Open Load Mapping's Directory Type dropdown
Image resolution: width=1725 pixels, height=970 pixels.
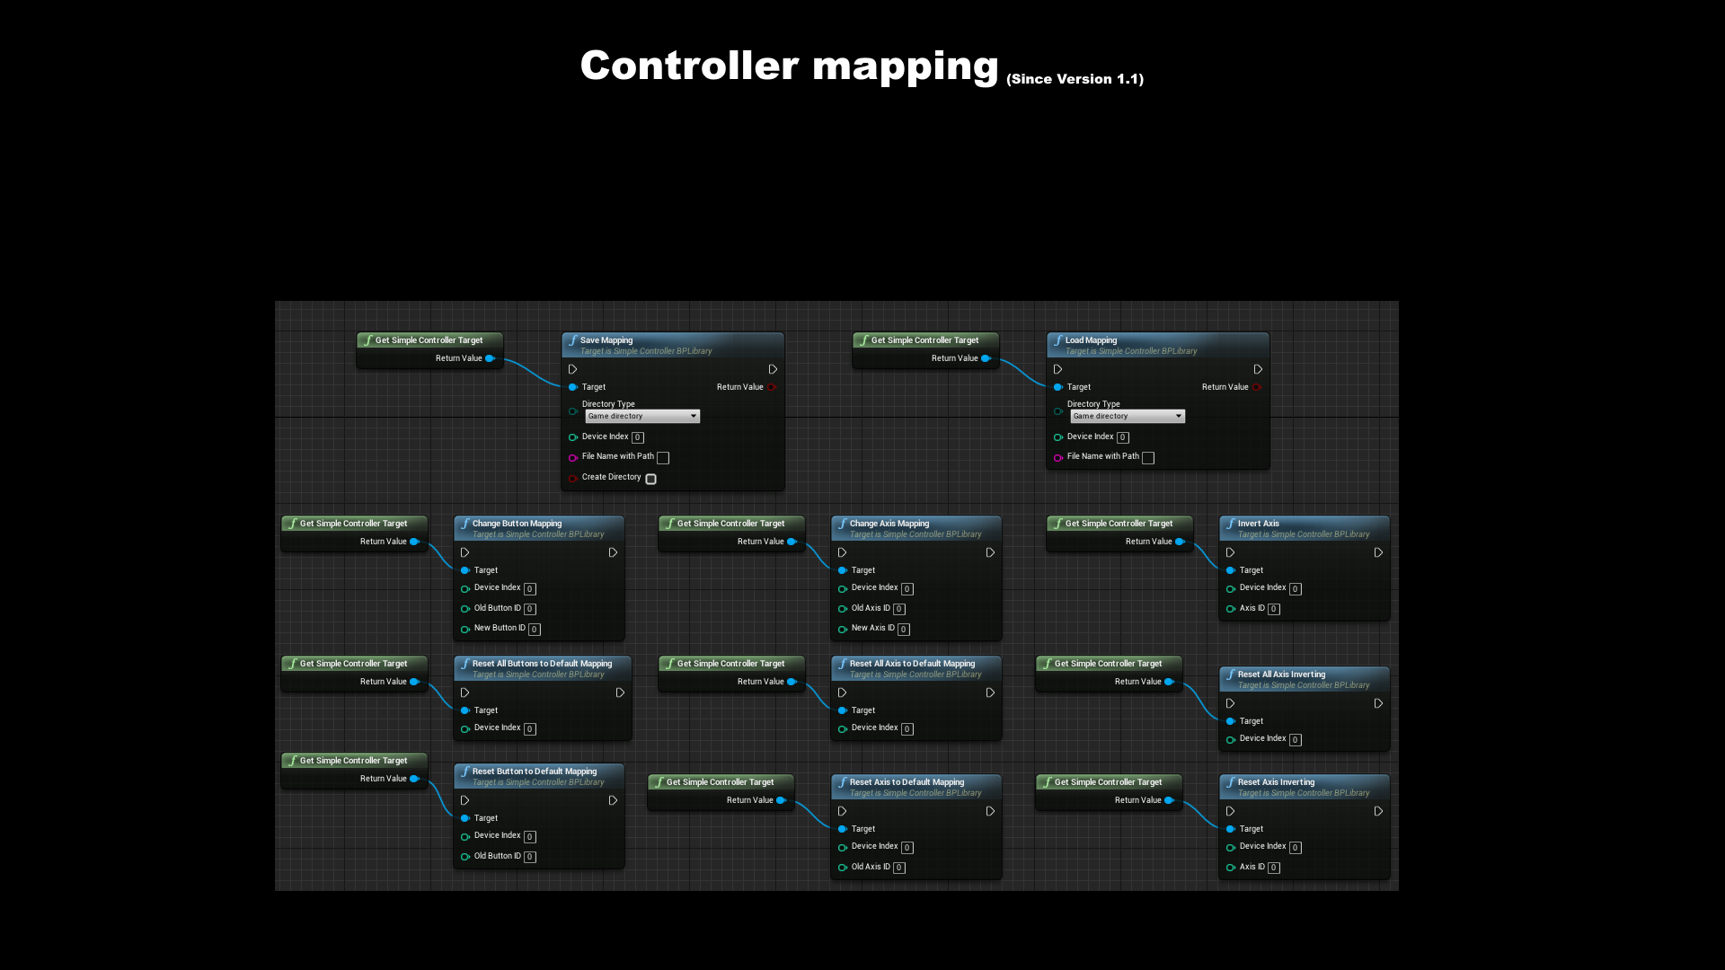click(1128, 416)
